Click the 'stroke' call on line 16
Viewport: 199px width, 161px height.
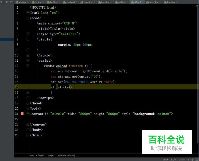pos(63,87)
